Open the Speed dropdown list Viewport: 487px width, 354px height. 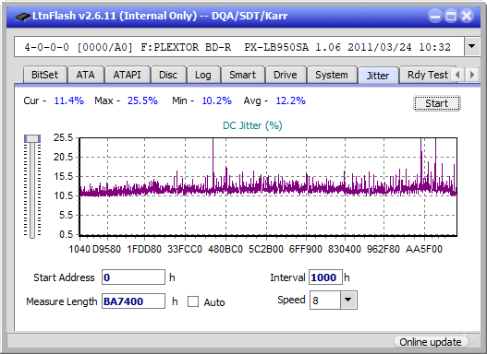348,300
